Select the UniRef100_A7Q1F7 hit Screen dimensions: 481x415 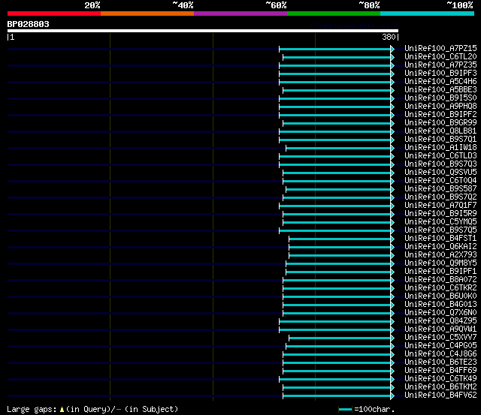tap(440, 206)
